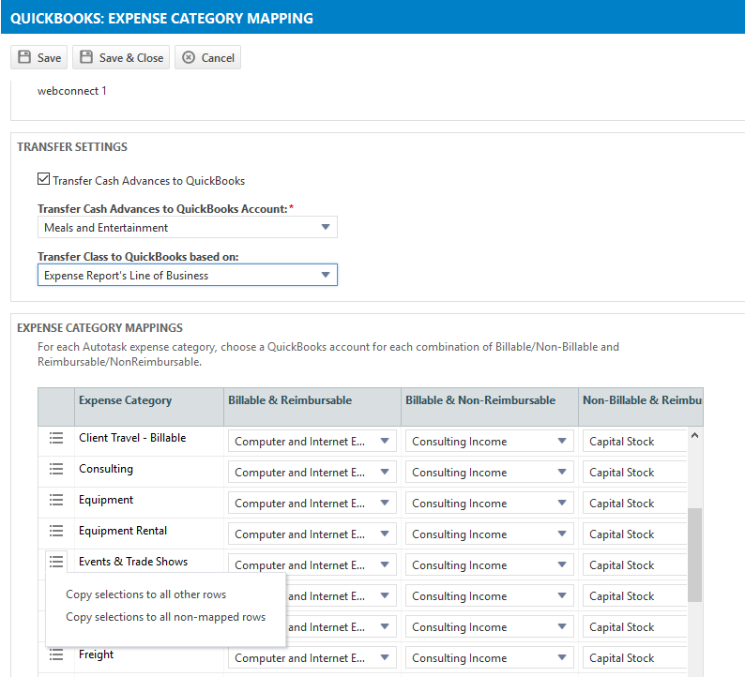
Task: Open row menu icon for Consulting
Action: [56, 469]
